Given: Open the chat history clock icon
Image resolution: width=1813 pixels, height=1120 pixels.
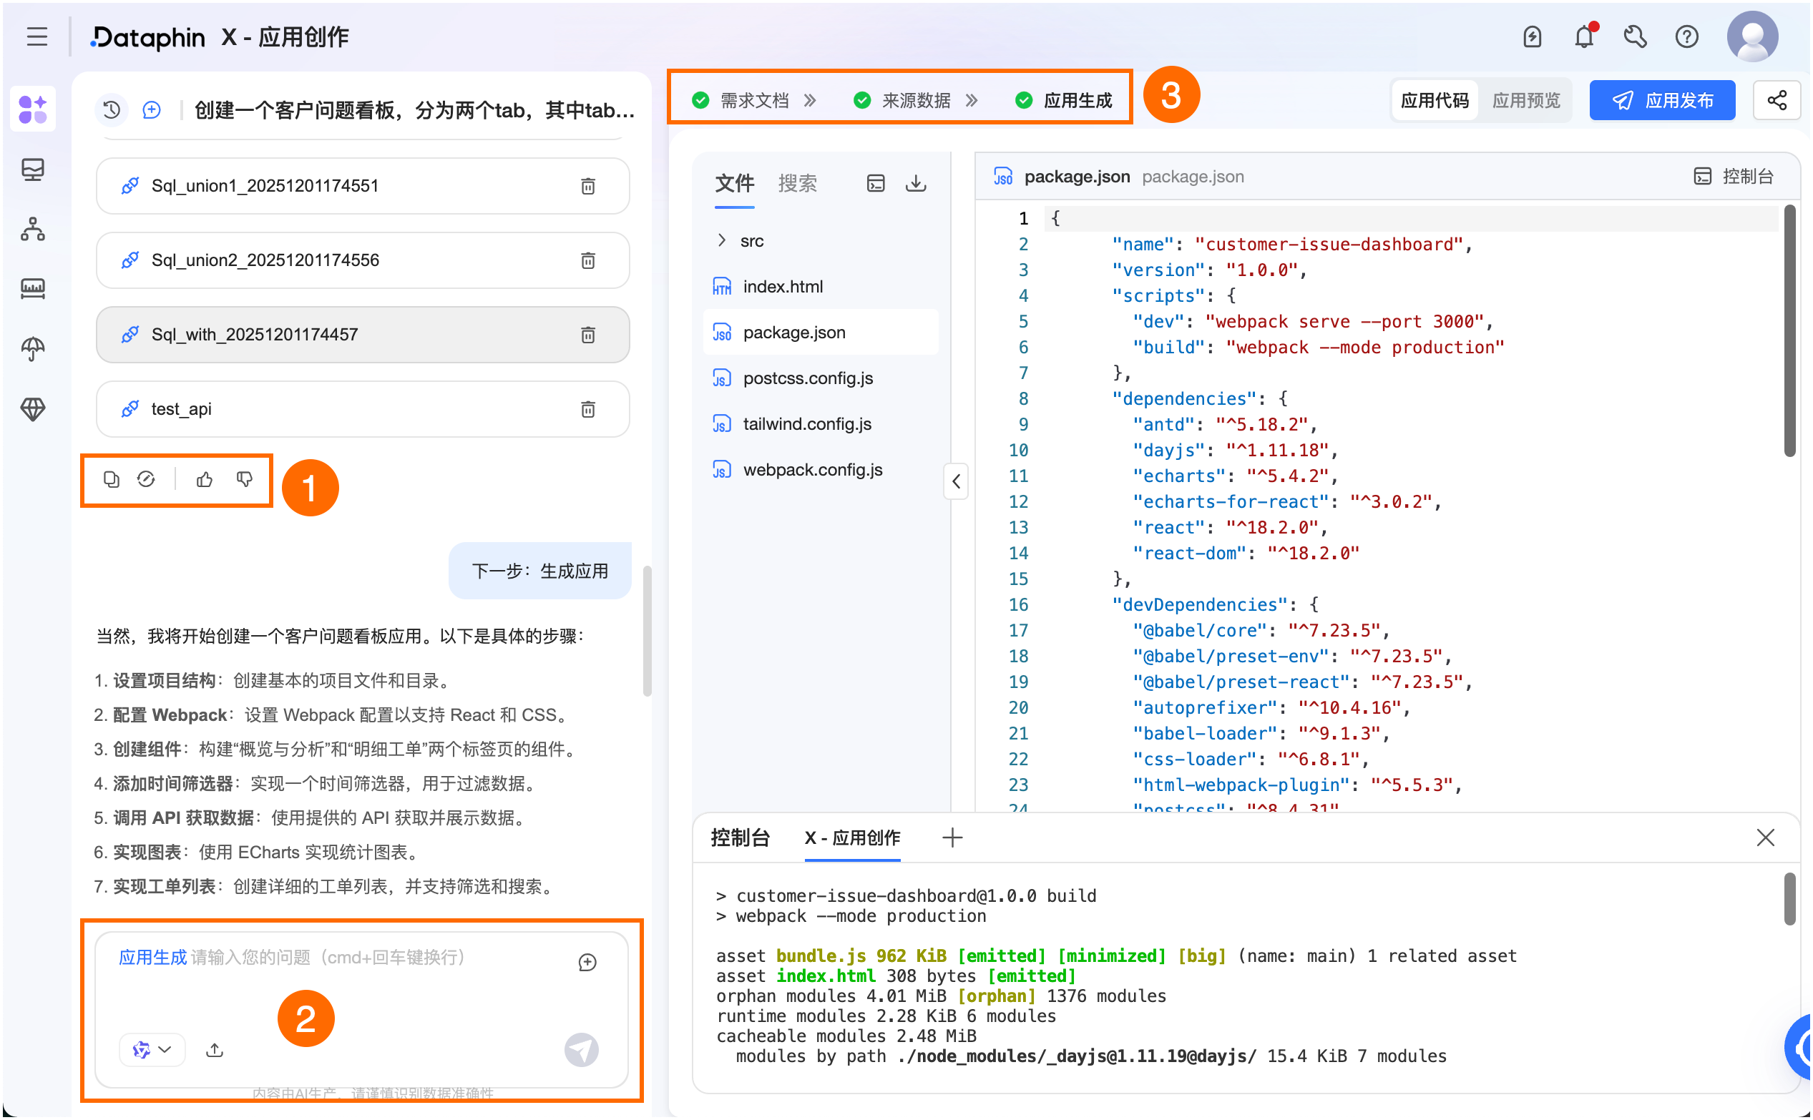Looking at the screenshot, I should 112,110.
